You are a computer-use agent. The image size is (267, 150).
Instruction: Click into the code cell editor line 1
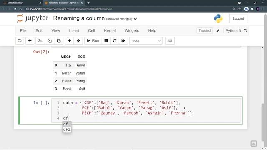pyautogui.click(x=121, y=103)
